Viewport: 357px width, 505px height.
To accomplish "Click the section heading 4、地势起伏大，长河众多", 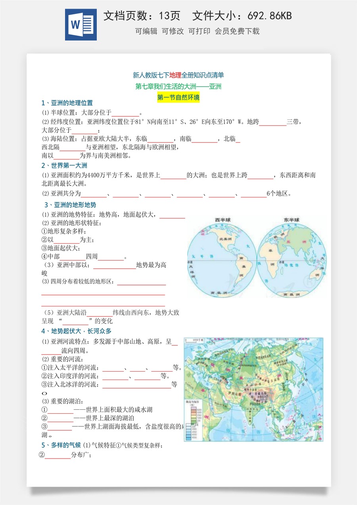I will [77, 331].
